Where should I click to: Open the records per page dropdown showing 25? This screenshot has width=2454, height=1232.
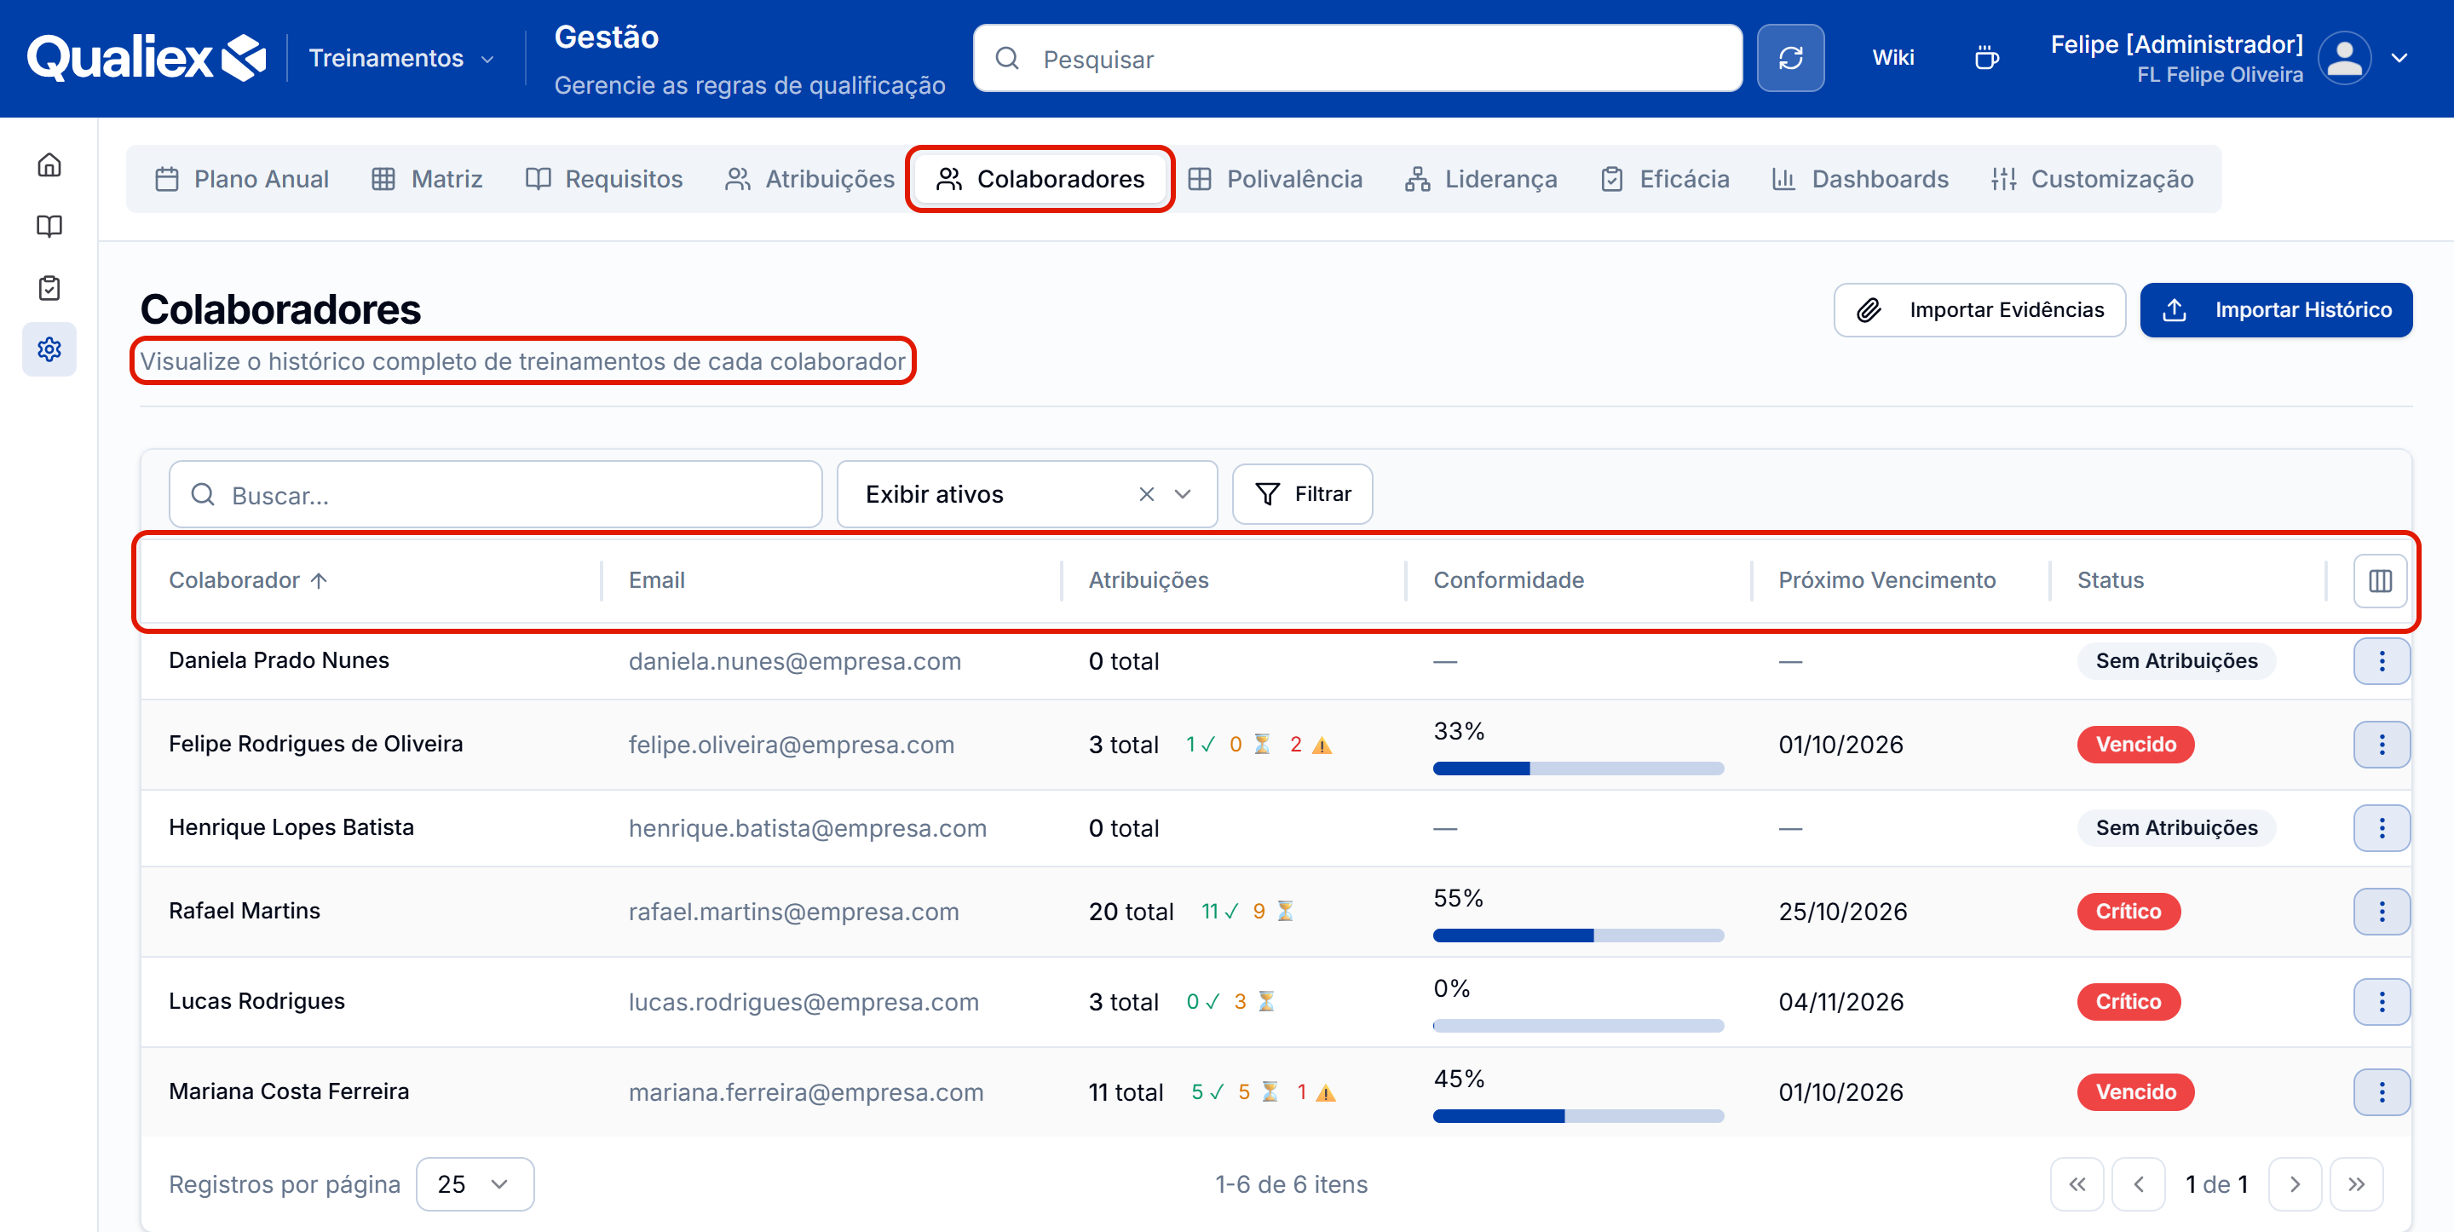[x=475, y=1184]
